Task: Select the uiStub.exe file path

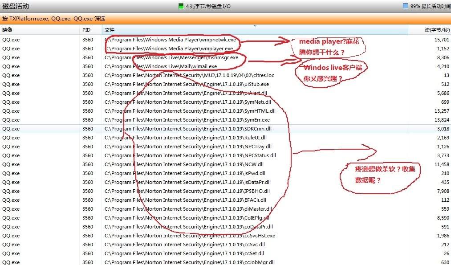Action: click(x=187, y=84)
